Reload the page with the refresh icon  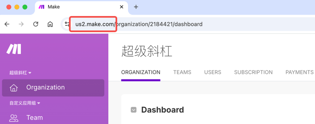(36, 24)
